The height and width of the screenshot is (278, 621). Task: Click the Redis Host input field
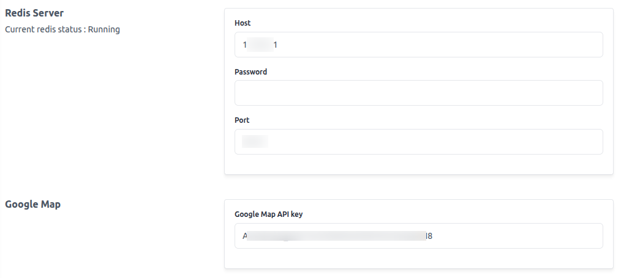419,45
